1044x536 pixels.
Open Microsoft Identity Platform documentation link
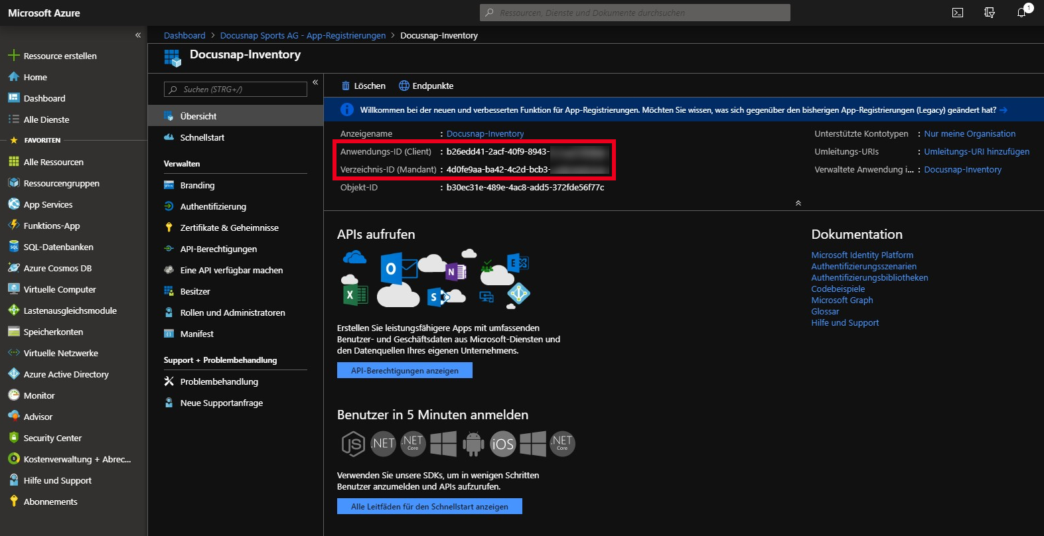click(862, 255)
